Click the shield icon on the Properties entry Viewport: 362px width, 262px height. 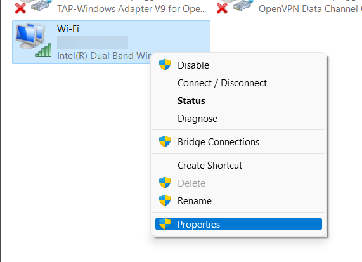coord(165,224)
